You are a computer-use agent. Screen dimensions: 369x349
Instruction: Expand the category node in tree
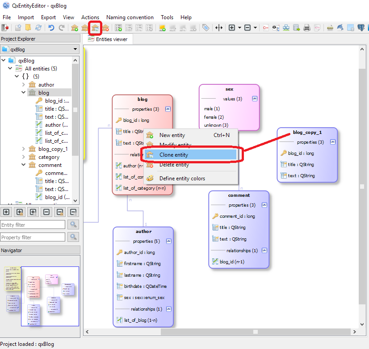pyautogui.click(x=24, y=157)
